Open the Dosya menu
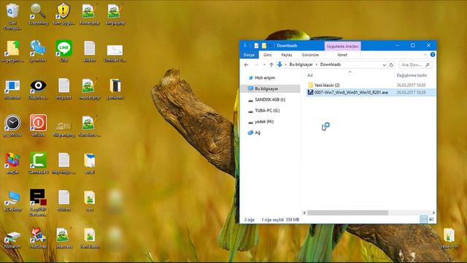This screenshot has height=263, width=467. point(249,55)
